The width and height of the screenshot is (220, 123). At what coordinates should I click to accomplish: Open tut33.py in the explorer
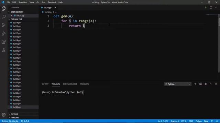tap(17, 90)
